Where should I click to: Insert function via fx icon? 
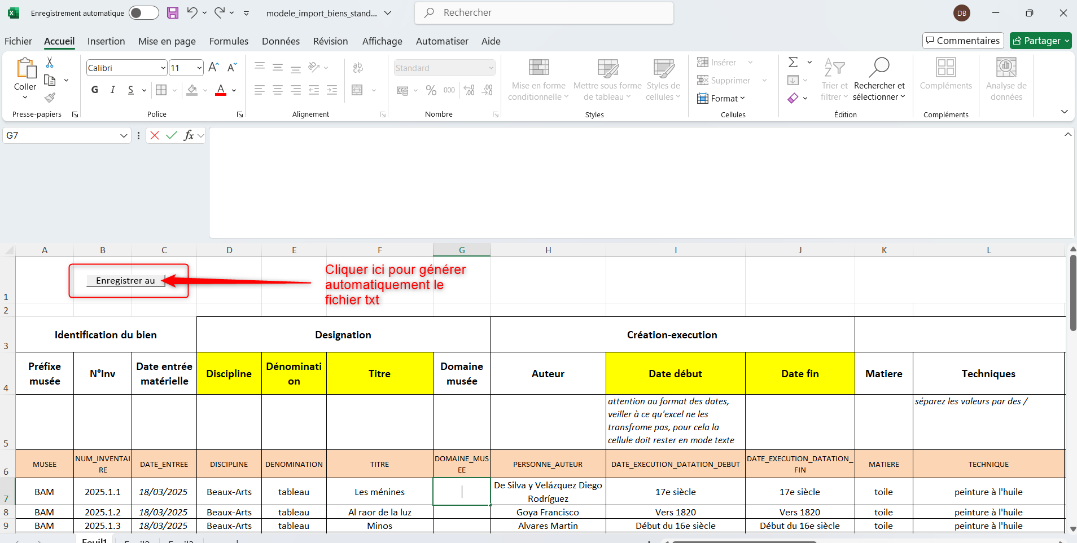click(189, 135)
